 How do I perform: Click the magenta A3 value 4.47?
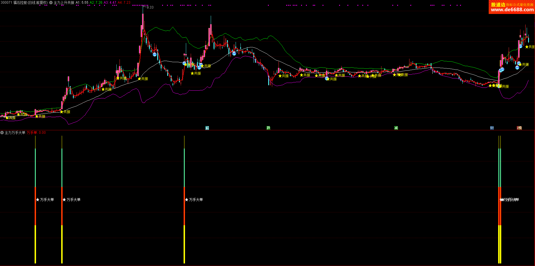[x=110, y=3]
